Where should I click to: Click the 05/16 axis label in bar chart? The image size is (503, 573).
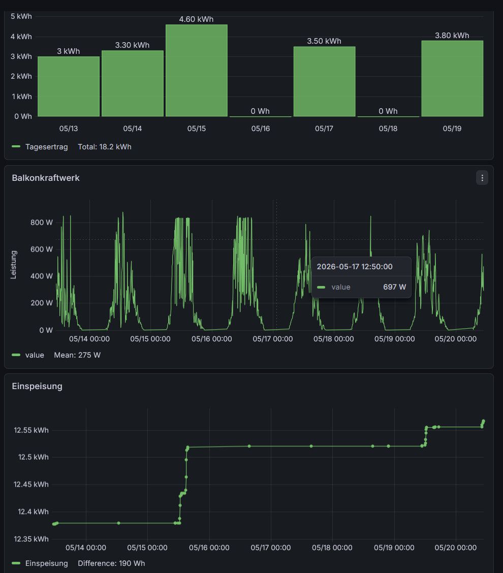(260, 129)
